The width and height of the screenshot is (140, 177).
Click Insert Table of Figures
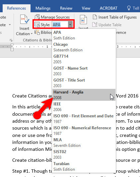click(114, 17)
